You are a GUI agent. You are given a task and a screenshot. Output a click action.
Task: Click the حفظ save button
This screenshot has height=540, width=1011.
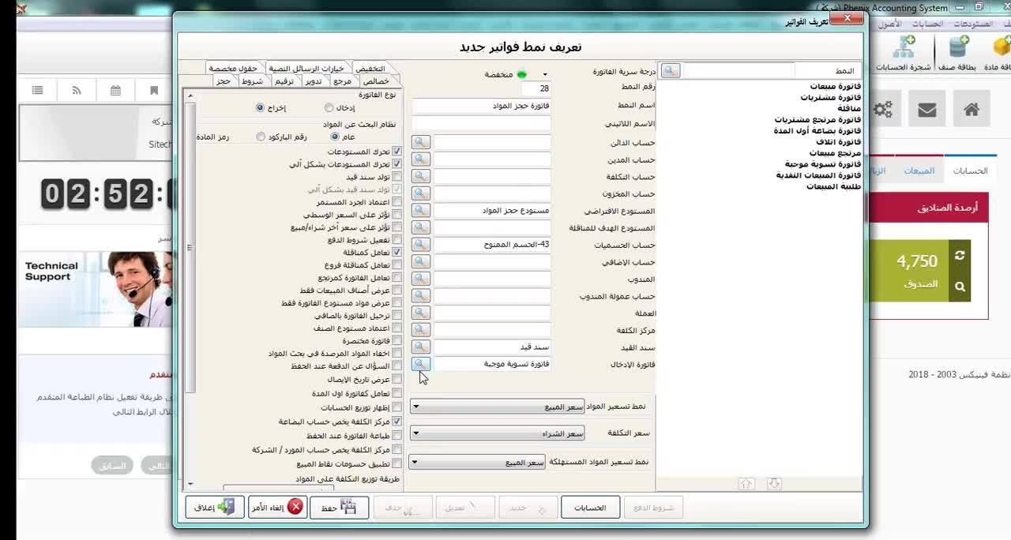(x=339, y=508)
